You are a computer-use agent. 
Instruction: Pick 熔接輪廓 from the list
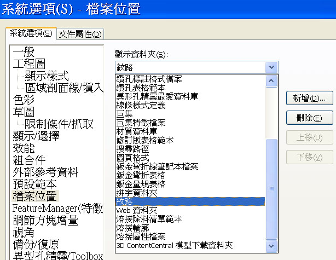coord(190,228)
